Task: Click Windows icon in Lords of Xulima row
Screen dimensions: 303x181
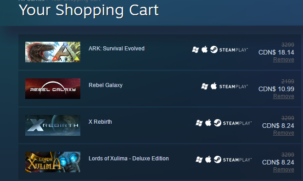Action: [199, 159]
